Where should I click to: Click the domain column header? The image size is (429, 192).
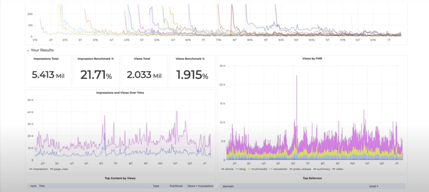[228, 186]
